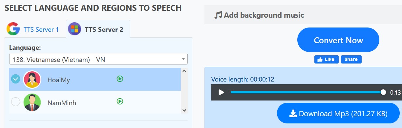Click the music note icon beside Add background music
Viewport: 402px width, 128px height.
(x=218, y=15)
